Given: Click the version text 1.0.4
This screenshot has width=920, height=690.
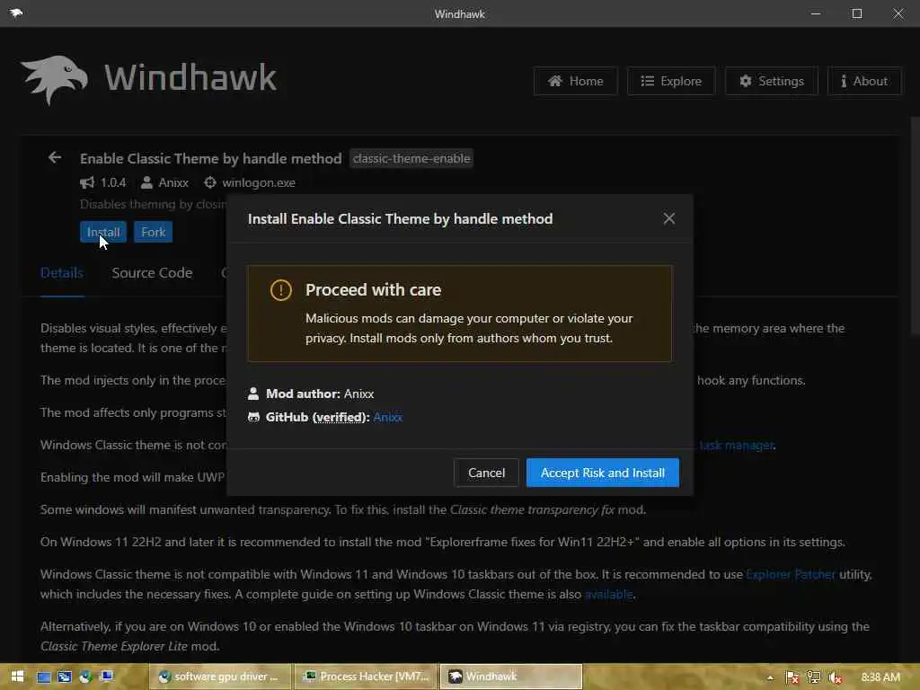Looking at the screenshot, I should pyautogui.click(x=113, y=182).
